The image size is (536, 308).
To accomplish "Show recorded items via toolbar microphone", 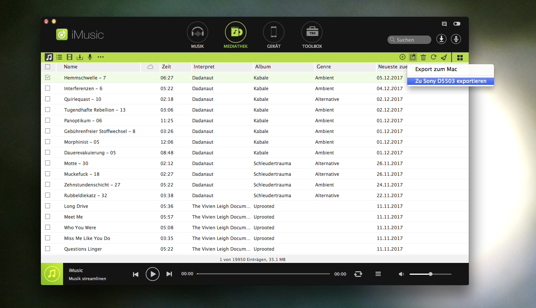I will 90,57.
